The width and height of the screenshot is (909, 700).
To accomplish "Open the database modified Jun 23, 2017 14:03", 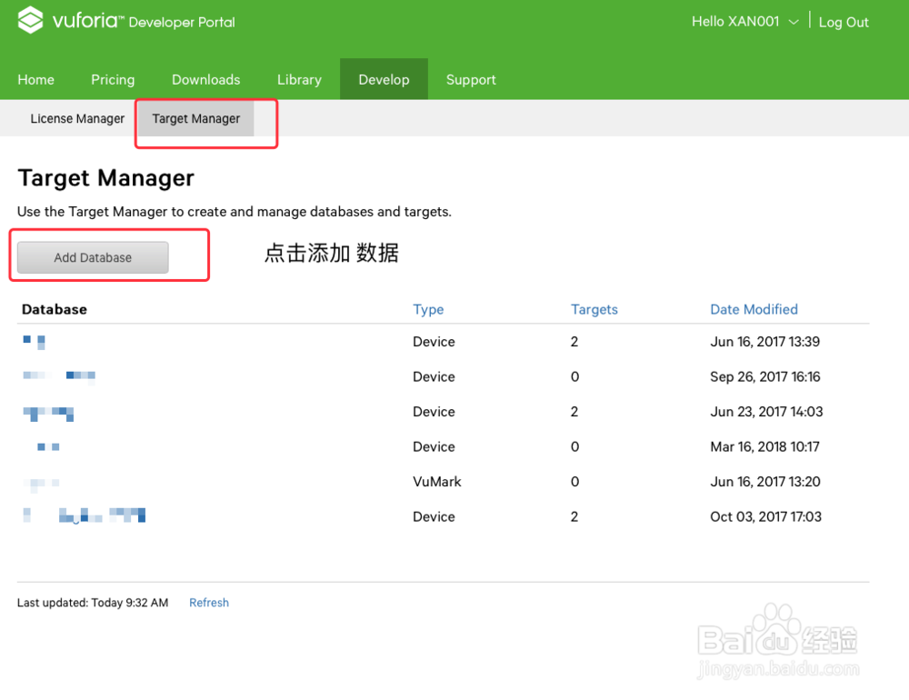I will 48,414.
